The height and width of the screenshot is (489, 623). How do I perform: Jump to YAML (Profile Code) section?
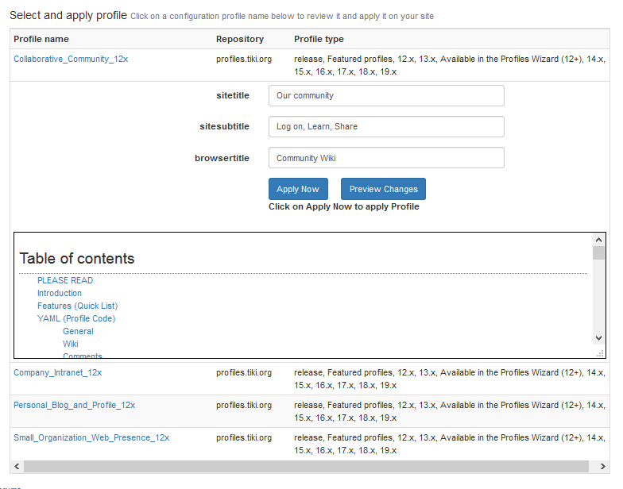76,318
